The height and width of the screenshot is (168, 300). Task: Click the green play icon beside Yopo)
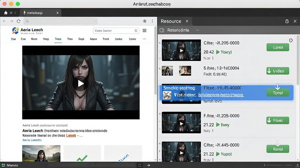pos(218,154)
